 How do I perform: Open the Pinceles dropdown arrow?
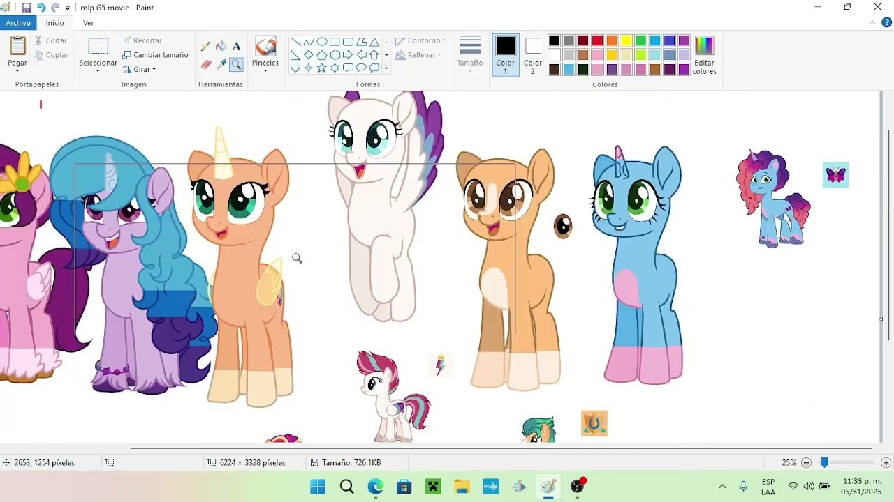[x=265, y=70]
